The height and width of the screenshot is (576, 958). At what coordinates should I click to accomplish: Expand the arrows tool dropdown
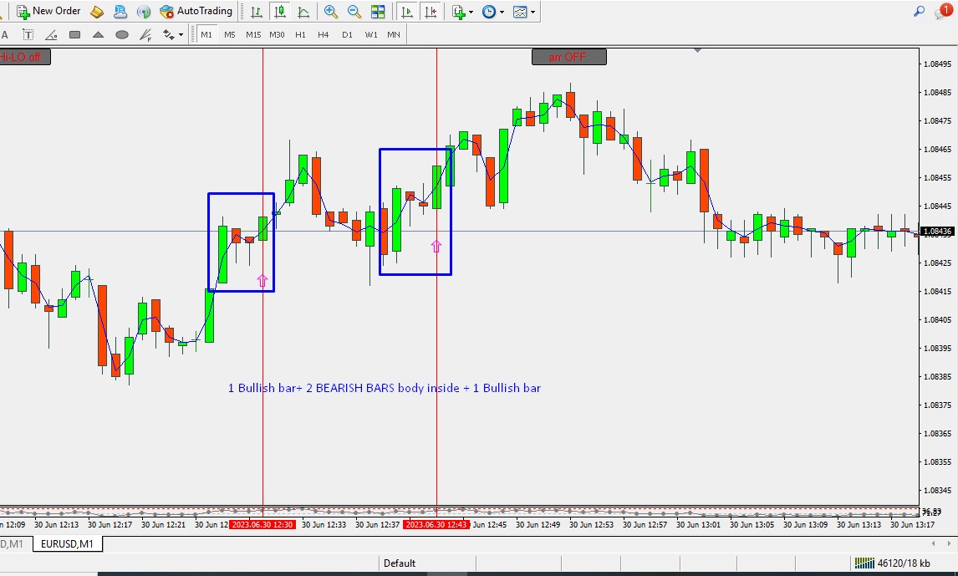tap(181, 35)
